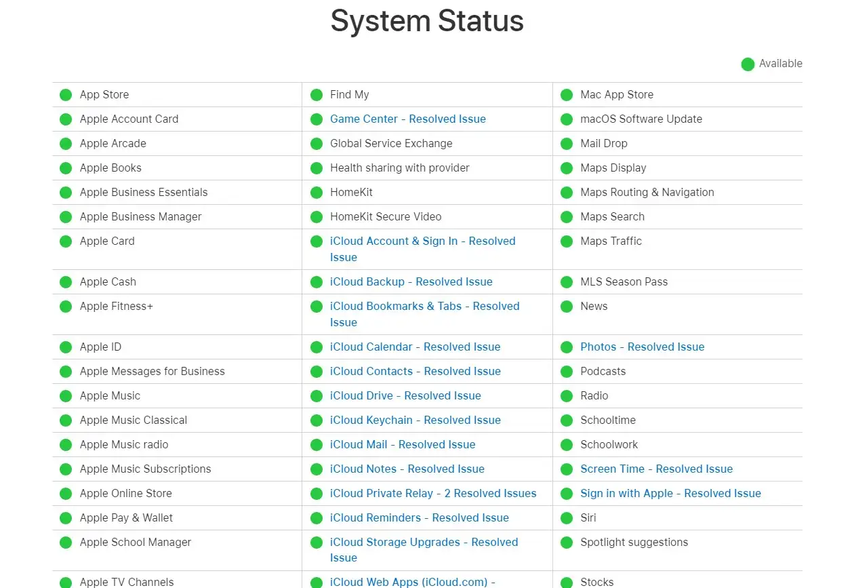
Task: Click the Apple Cash service name
Action: [108, 281]
